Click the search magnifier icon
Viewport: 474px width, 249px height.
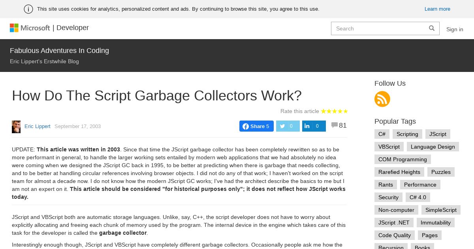click(432, 28)
